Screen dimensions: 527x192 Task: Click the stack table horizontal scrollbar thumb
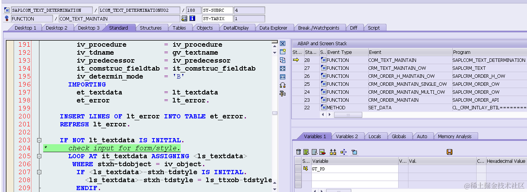pos(348,115)
